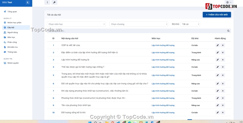Screen dimensions: 243x123
Task: Go to 'Tổng quan' in sidebar
Action: 16,12
